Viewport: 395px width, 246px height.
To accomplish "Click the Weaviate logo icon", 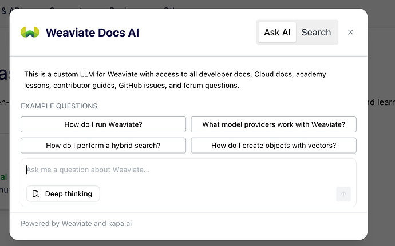I will pyautogui.click(x=30, y=33).
